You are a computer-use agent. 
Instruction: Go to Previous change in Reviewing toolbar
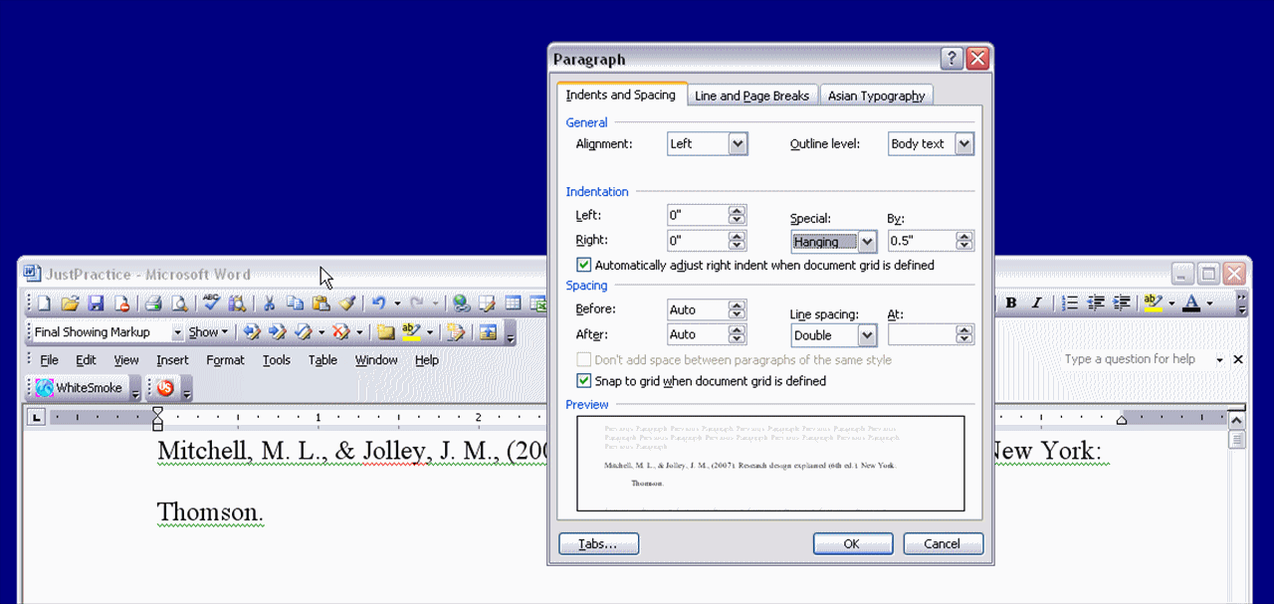coord(250,332)
